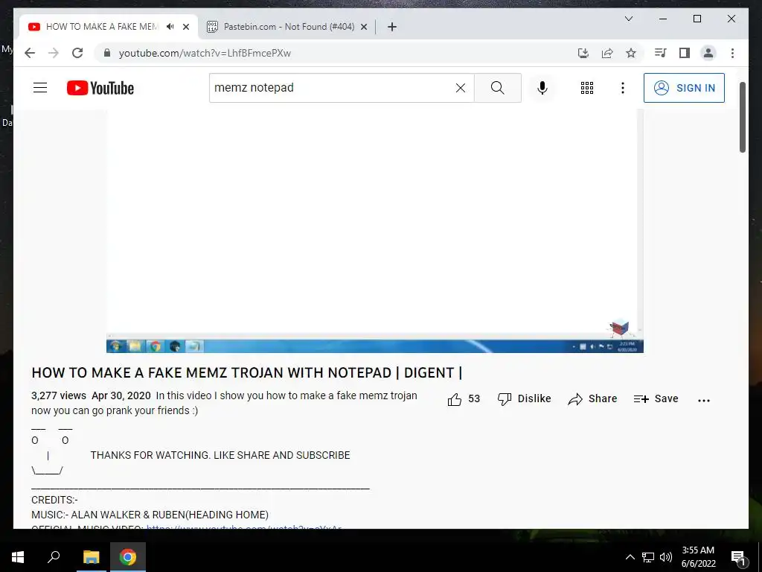The width and height of the screenshot is (762, 572).
Task: Open Chrome three-dot menu
Action: pyautogui.click(x=732, y=53)
